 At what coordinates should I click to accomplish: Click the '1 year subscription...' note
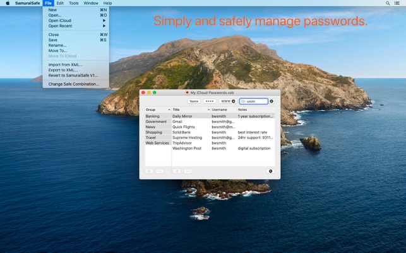[255, 116]
